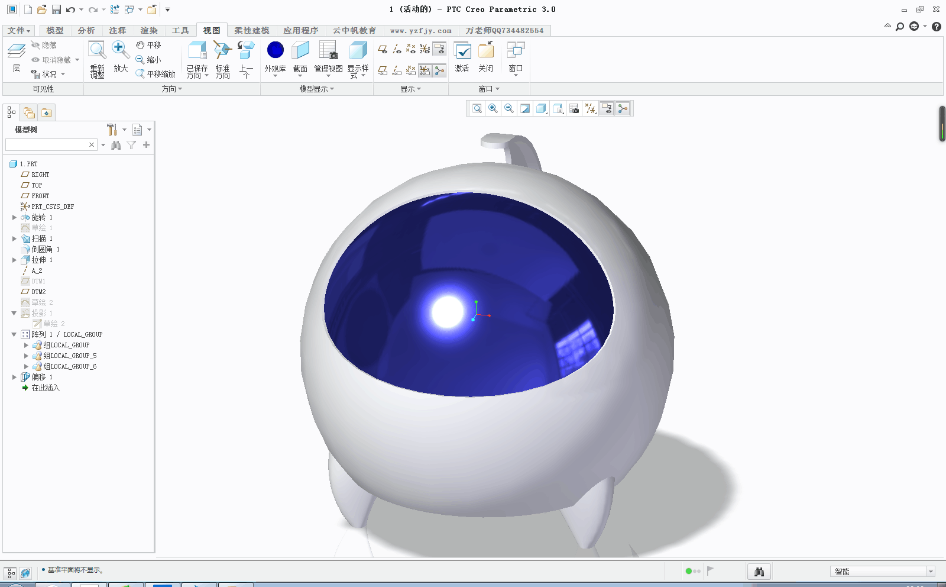
Task: Expand the 旋转 1 feature in the model tree
Action: (14, 217)
